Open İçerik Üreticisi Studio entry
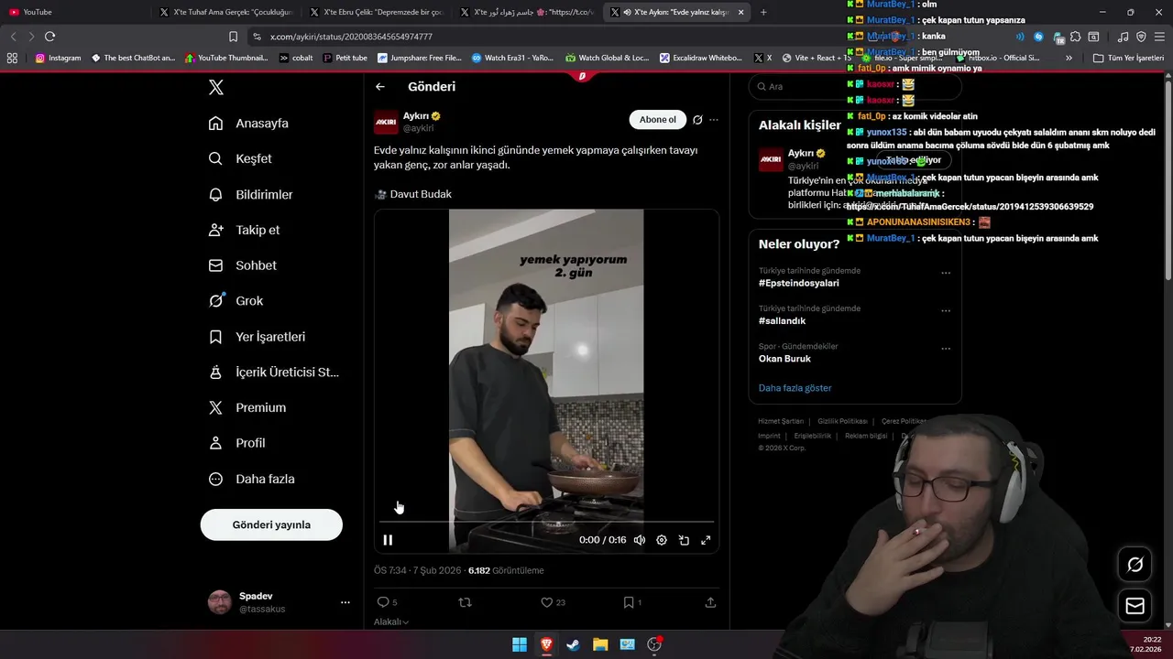Image resolution: width=1173 pixels, height=659 pixels. pyautogui.click(x=273, y=373)
